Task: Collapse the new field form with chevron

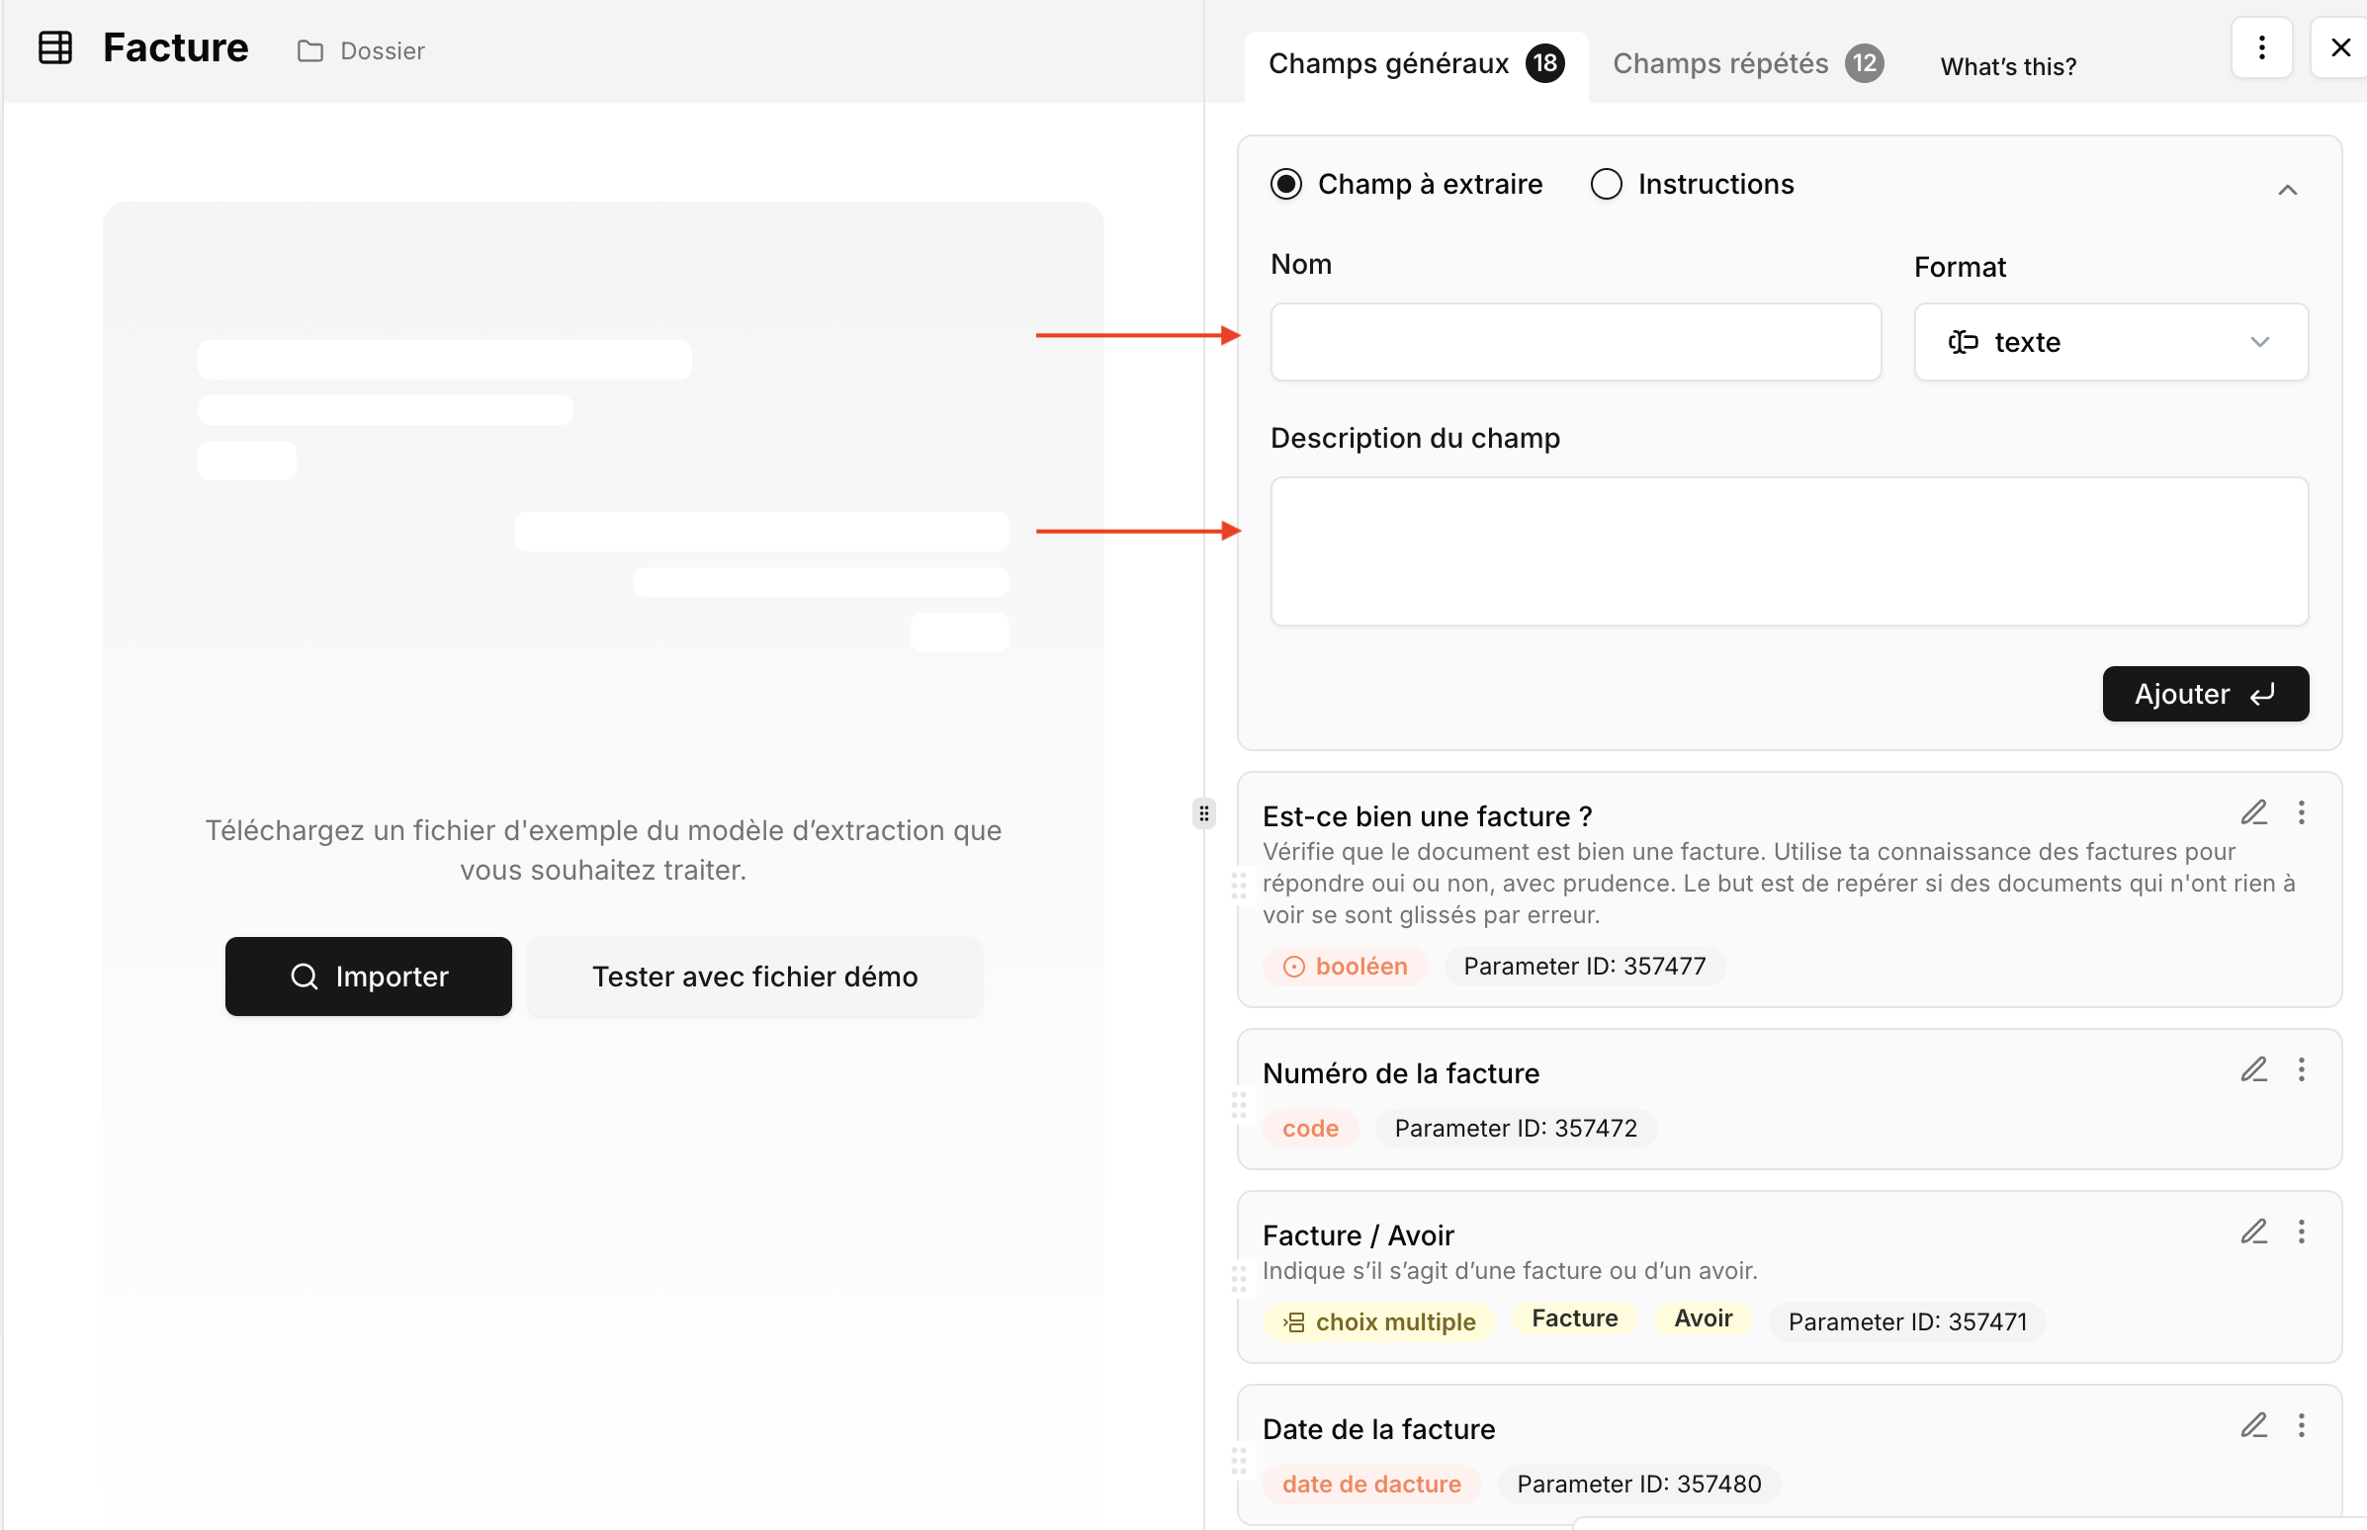Action: point(2287,190)
